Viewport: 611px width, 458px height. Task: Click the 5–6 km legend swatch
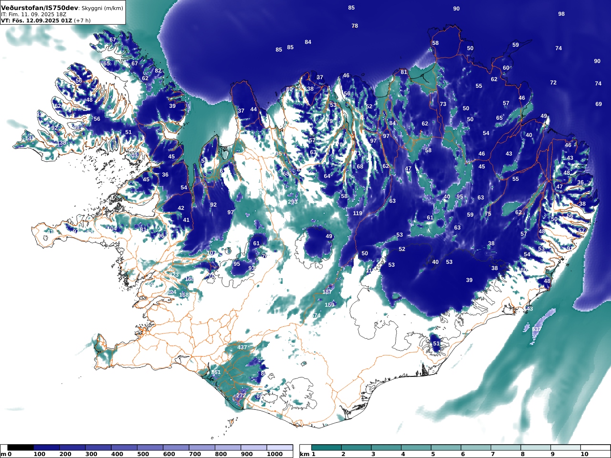click(446, 448)
